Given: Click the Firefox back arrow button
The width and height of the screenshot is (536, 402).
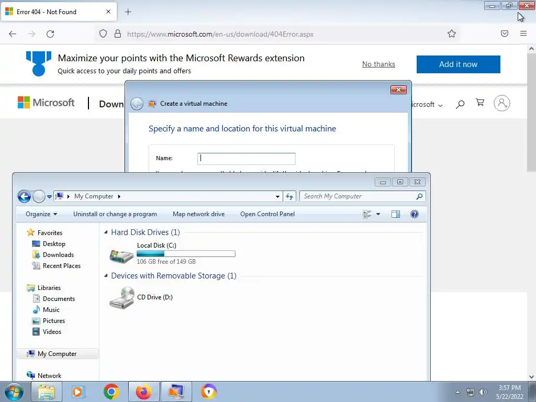Looking at the screenshot, I should coord(13,34).
